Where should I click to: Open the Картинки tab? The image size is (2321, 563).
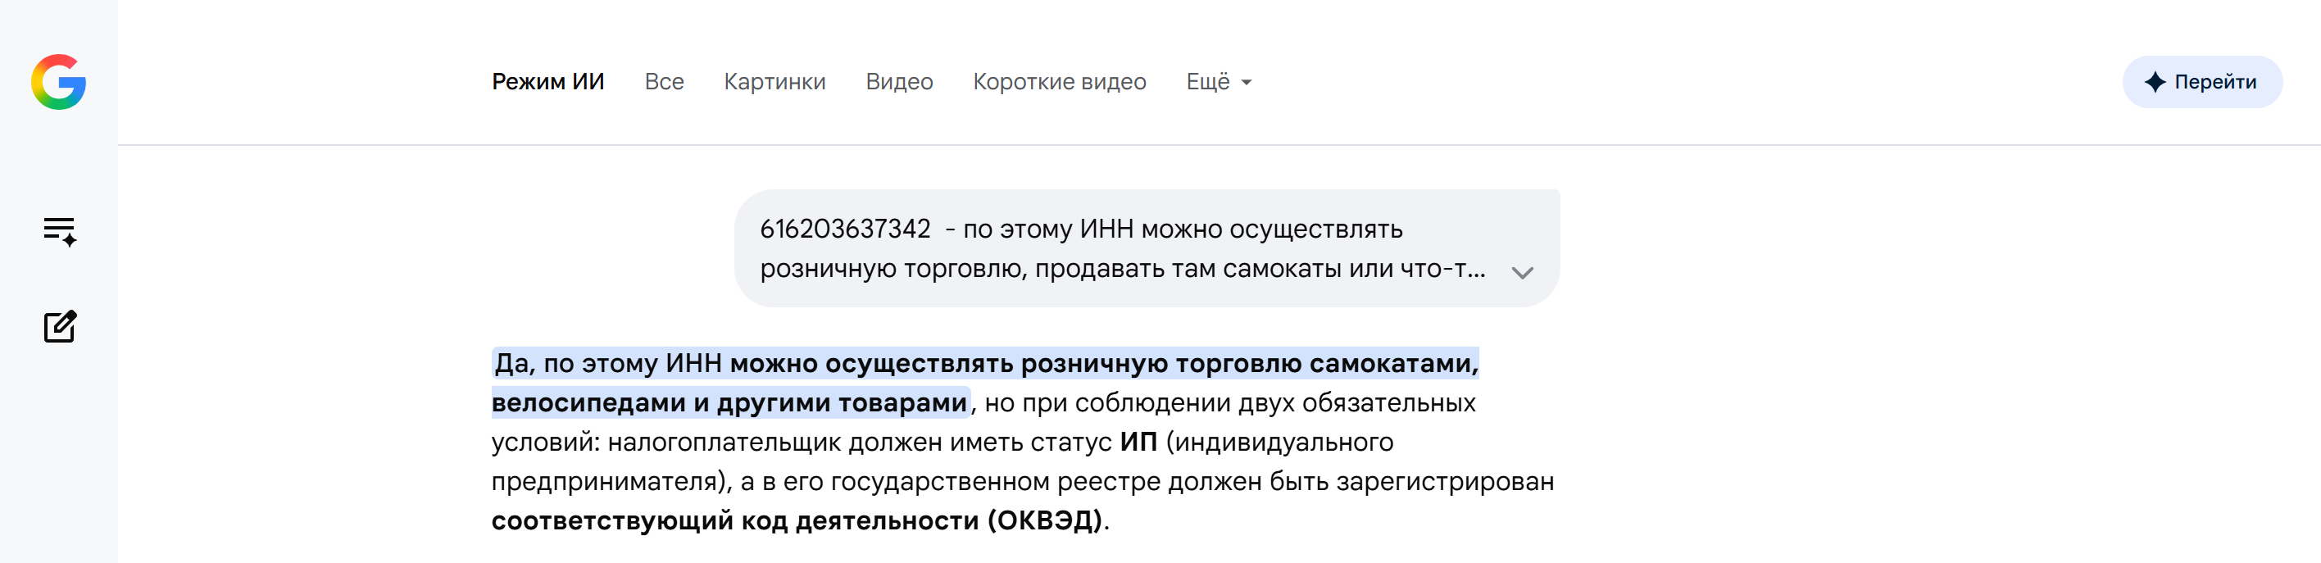click(x=774, y=82)
